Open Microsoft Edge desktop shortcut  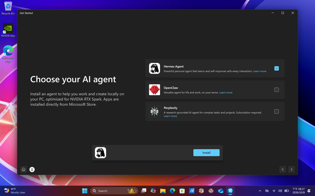click(8, 54)
